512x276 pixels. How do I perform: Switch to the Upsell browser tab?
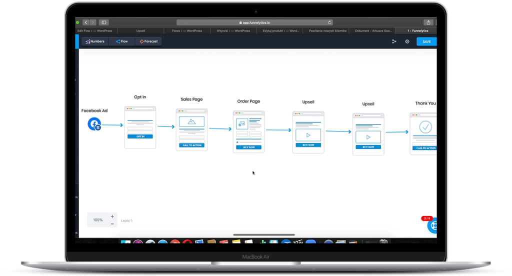tap(140, 30)
